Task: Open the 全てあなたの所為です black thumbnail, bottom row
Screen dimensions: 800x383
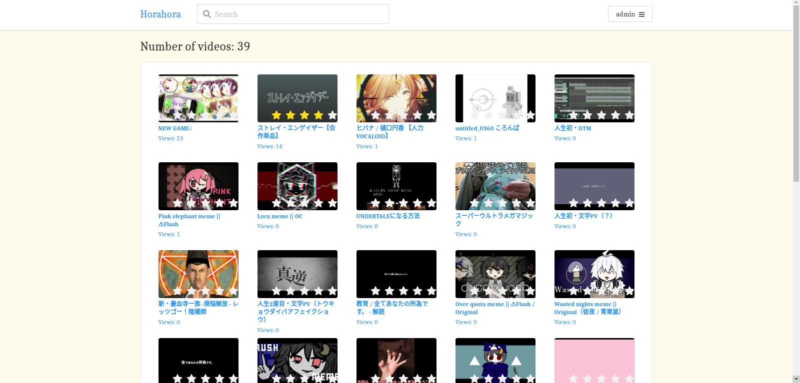Action: tap(198, 361)
